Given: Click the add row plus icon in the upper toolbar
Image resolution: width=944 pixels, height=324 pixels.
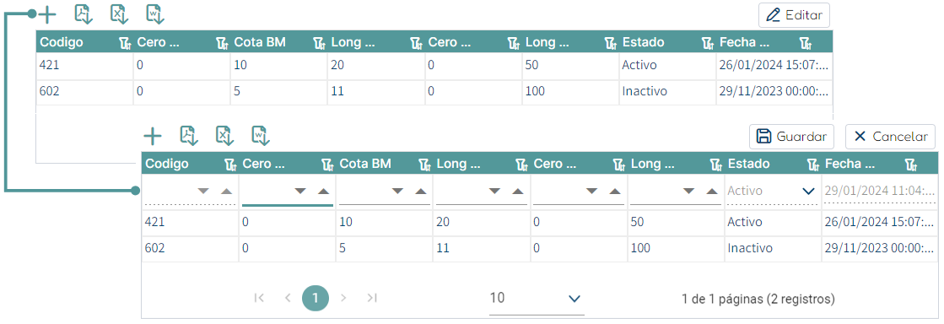Looking at the screenshot, I should click(x=47, y=13).
